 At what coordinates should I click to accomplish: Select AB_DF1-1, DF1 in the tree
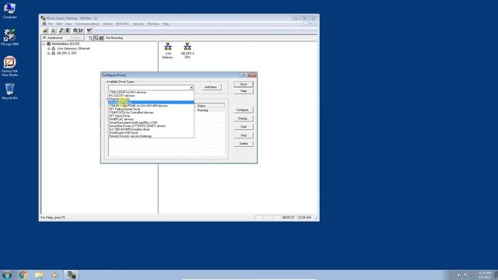67,54
